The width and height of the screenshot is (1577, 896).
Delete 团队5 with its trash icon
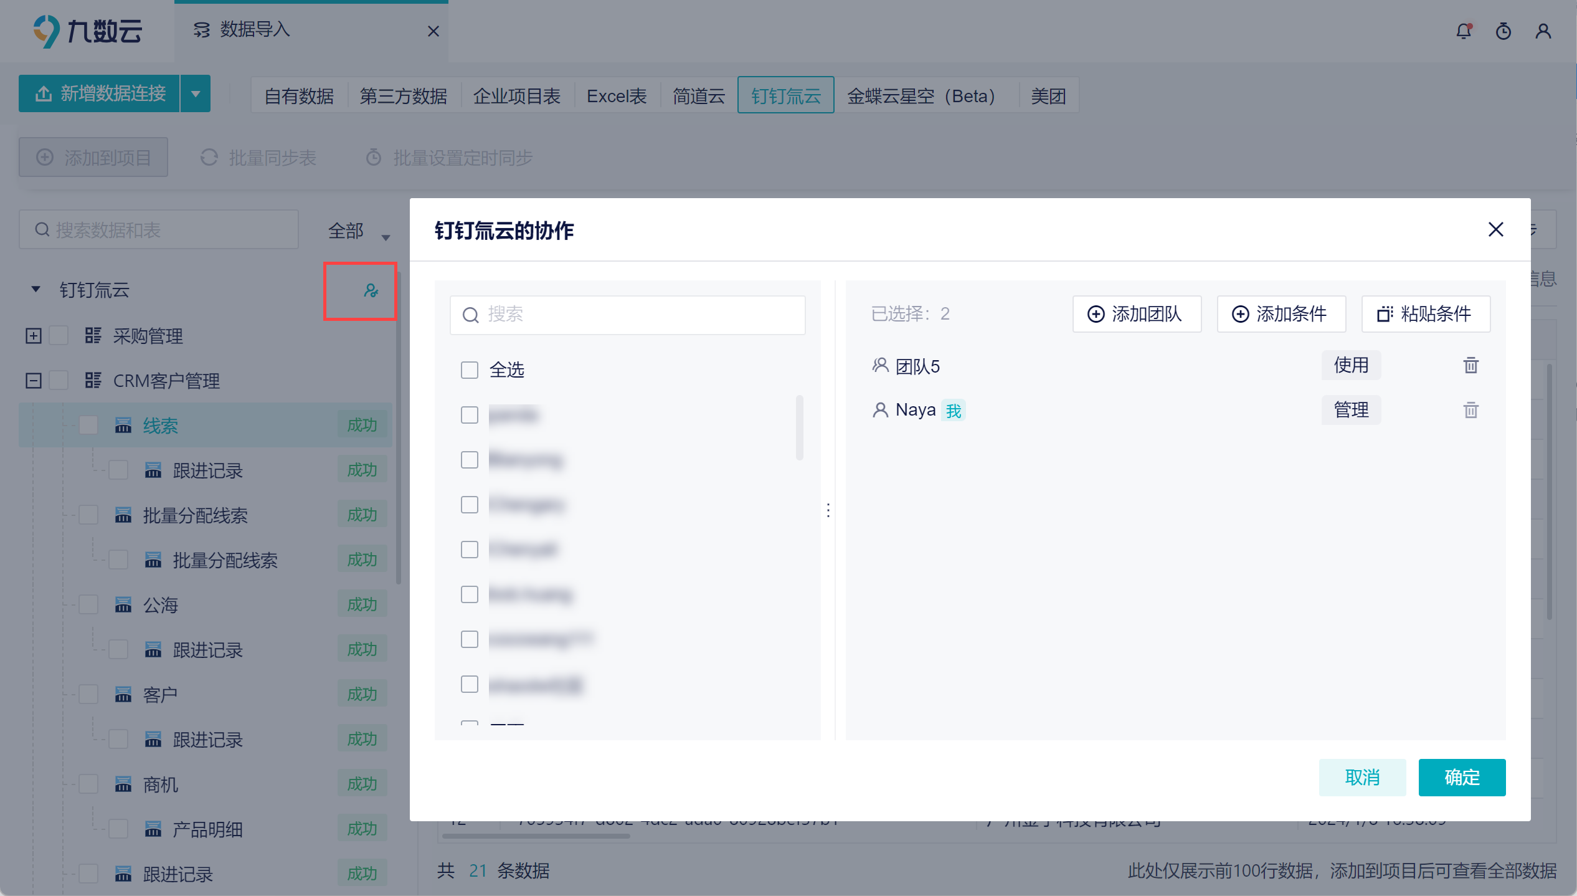click(1470, 365)
